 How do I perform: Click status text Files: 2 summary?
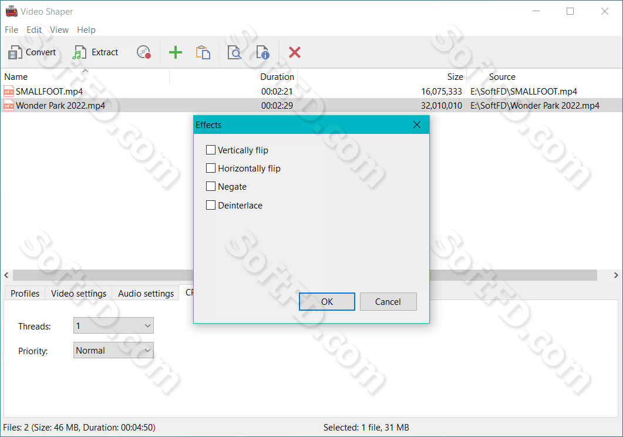coord(79,428)
